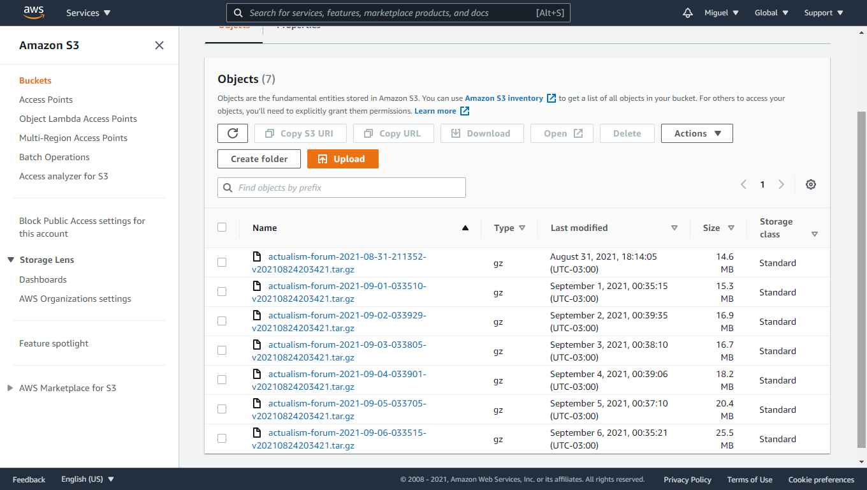Open actualism-forum-2021-09-06-033515 file link
Image resolution: width=867 pixels, height=490 pixels.
pos(339,439)
